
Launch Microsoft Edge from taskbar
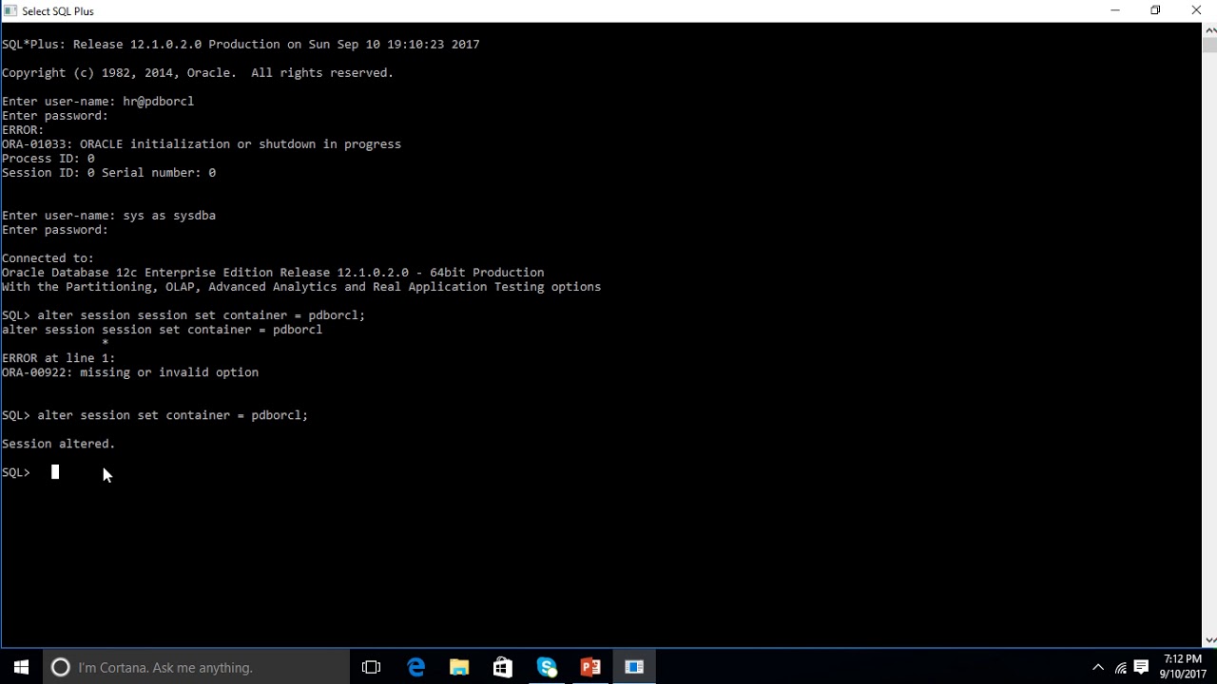tap(415, 667)
